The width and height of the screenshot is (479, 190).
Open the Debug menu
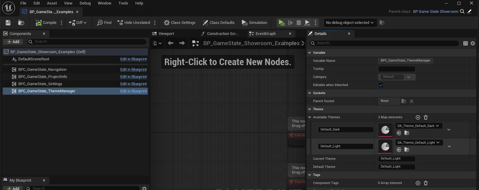[x=85, y=3]
